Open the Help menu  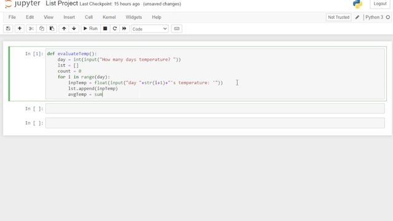(x=157, y=17)
